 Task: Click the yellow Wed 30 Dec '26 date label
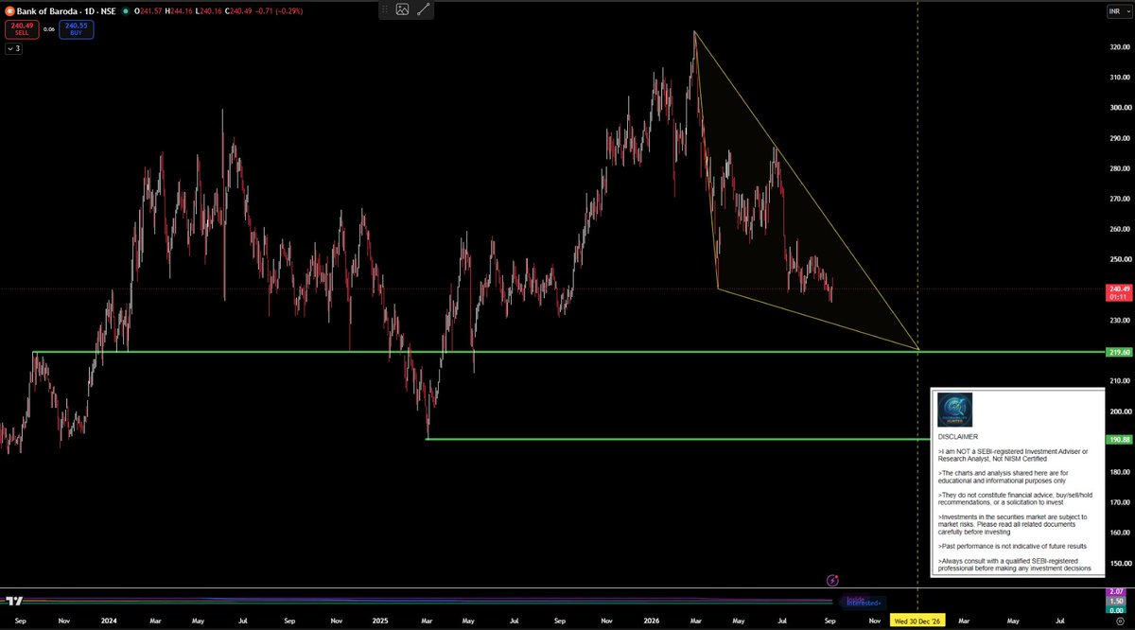click(x=919, y=621)
